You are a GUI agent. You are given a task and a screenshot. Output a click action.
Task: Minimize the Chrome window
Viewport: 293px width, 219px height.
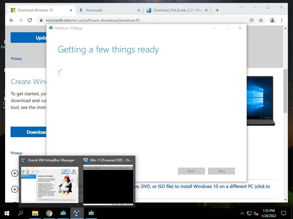255,7
